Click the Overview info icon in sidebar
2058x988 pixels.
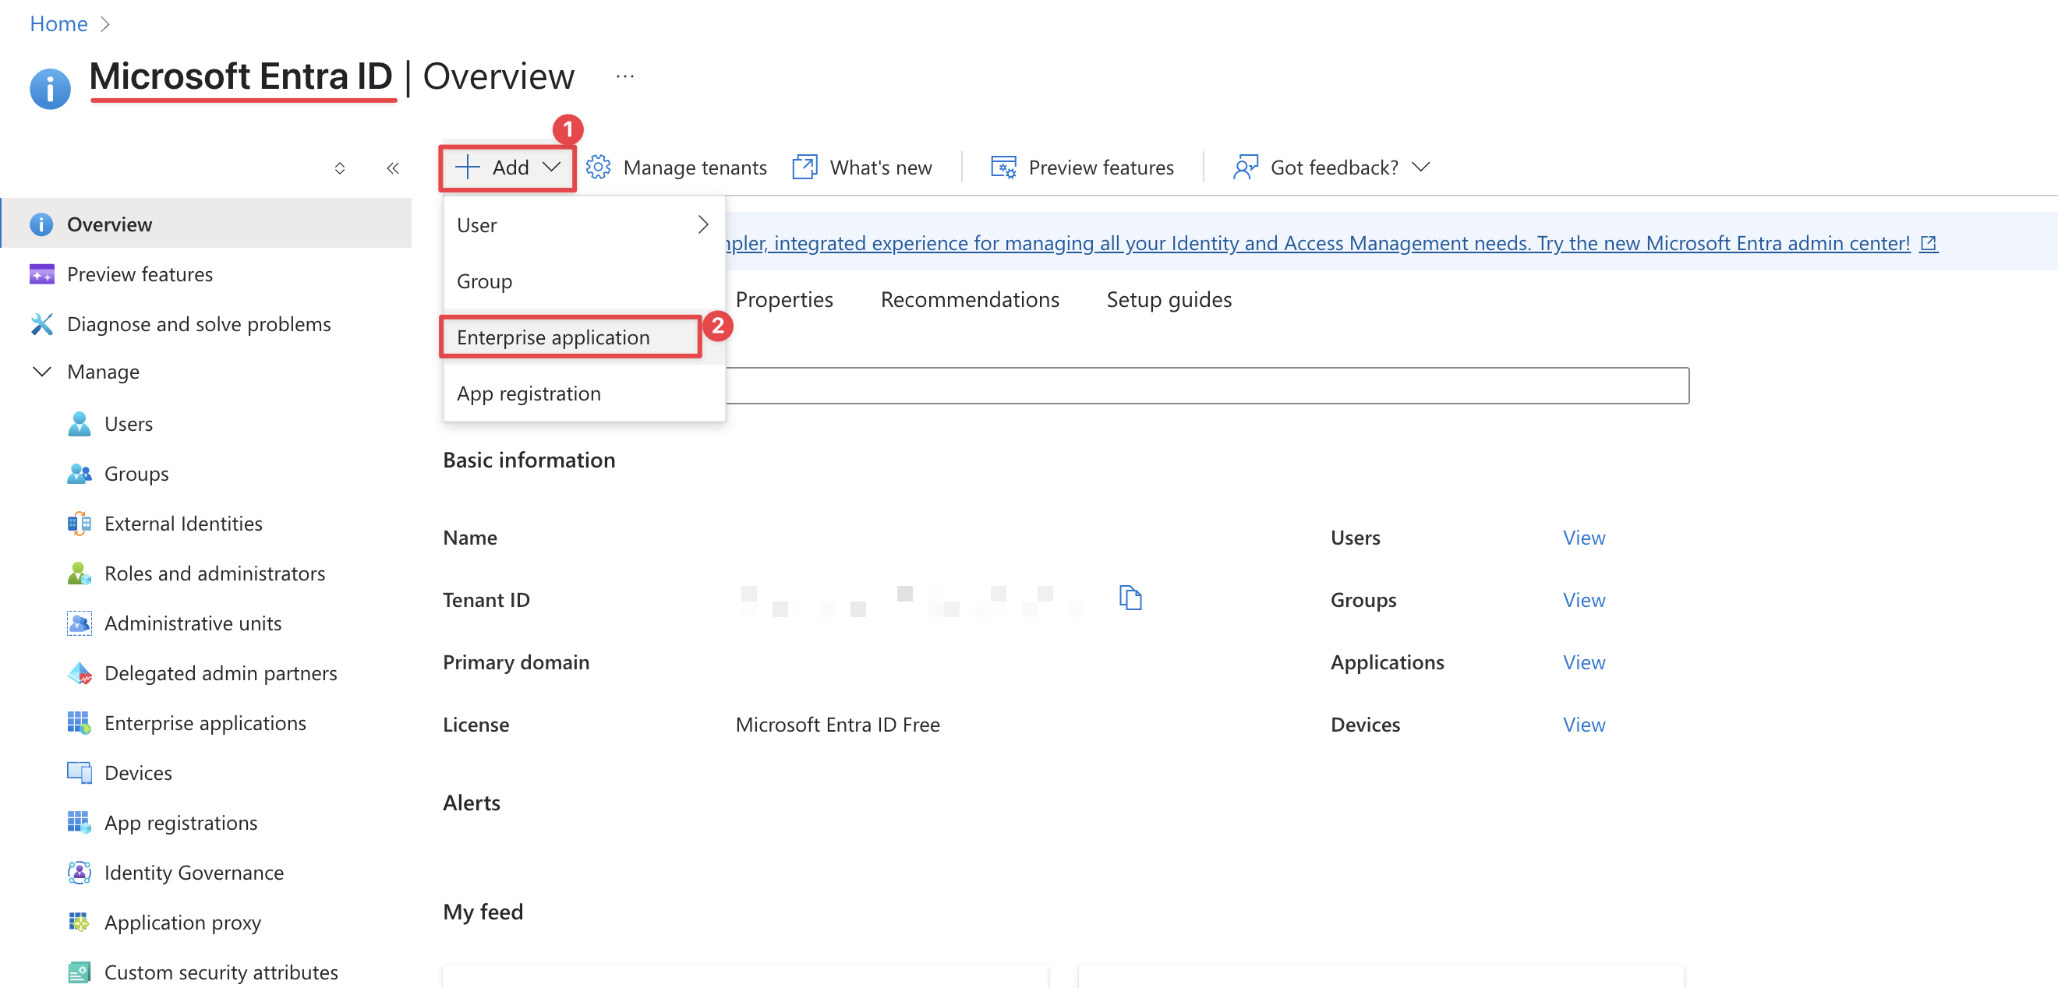(x=41, y=224)
